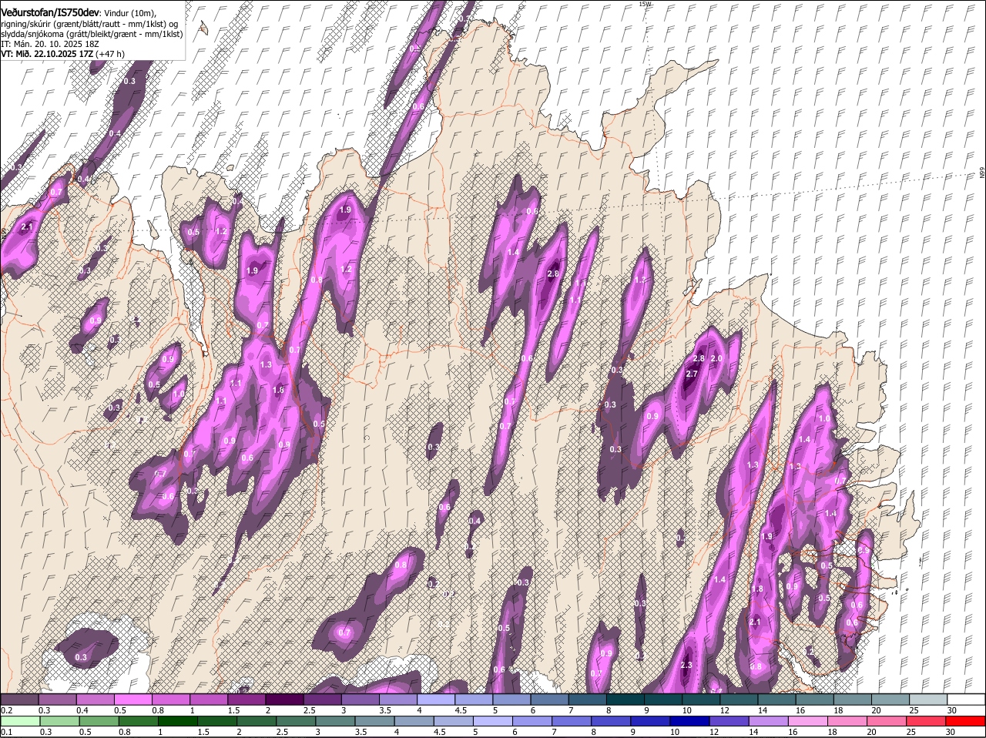Image resolution: width=986 pixels, height=738 pixels.
Task: Click the dark teal 8–9 swatch in the upper legend
Action: pyautogui.click(x=625, y=699)
